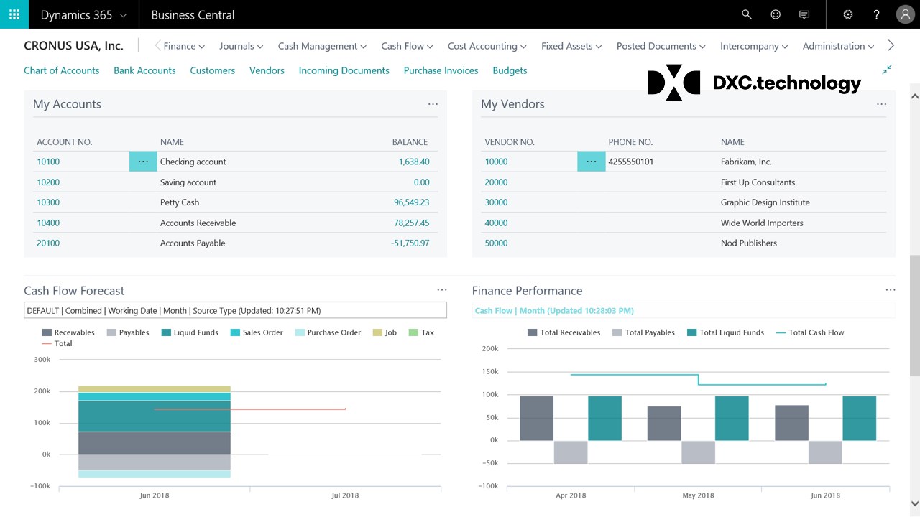Screen dimensions: 920x517
Task: Expand the Intercompany menu
Action: (754, 46)
